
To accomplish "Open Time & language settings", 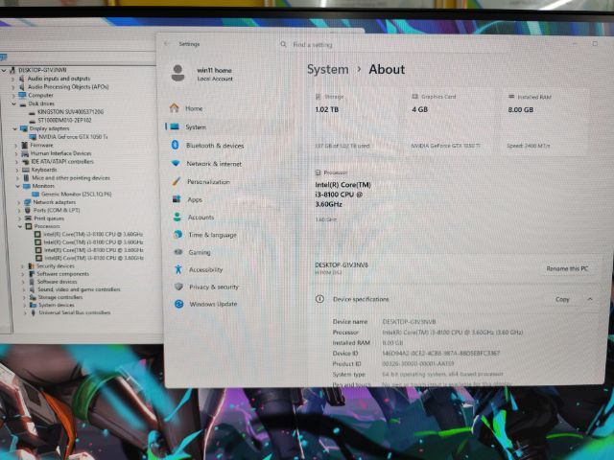I will click(212, 235).
